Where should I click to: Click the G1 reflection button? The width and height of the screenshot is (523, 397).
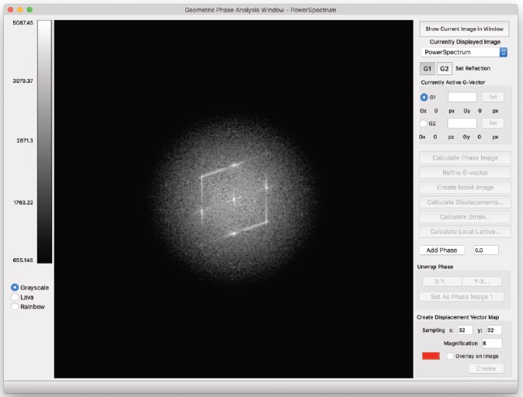427,68
